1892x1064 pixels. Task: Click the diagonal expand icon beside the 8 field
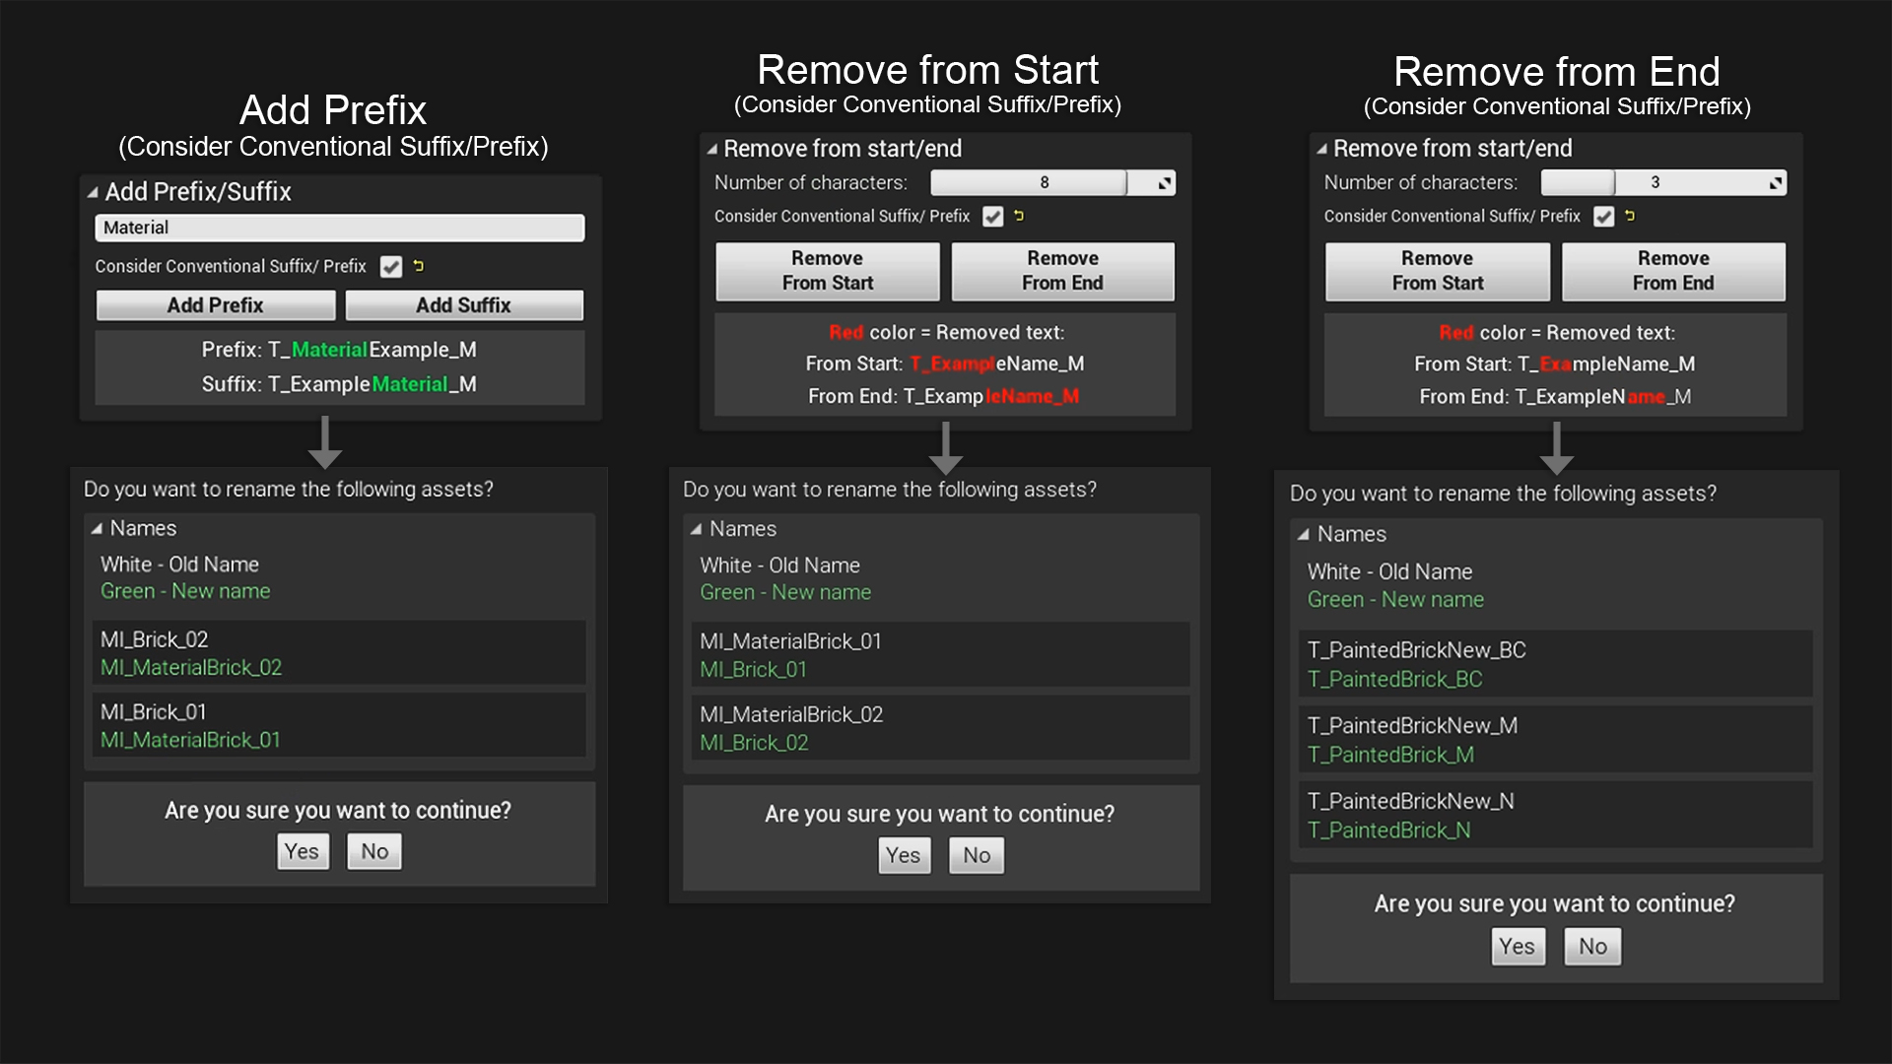click(x=1163, y=182)
